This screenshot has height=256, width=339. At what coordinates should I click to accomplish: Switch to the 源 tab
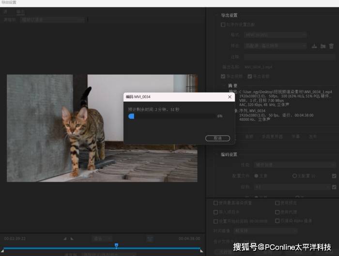(6, 12)
